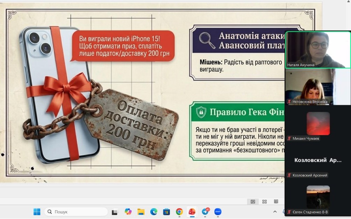This screenshot has width=351, height=219.
Task: Click Євген Стадченко 8-В's participant tile
Action: point(318,197)
